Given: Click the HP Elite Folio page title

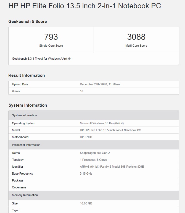Looking at the screenshot, I should [x=84, y=6].
